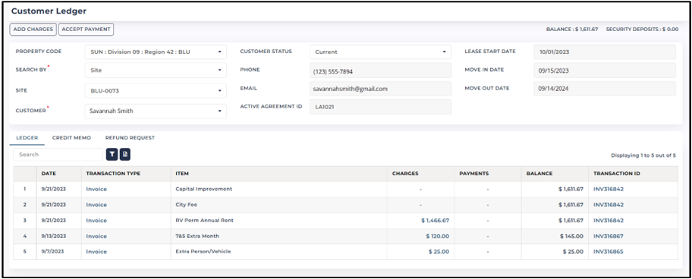
Task: Click the SECURITY DEPOSITS : $ 0.00 text
Action: [642, 30]
